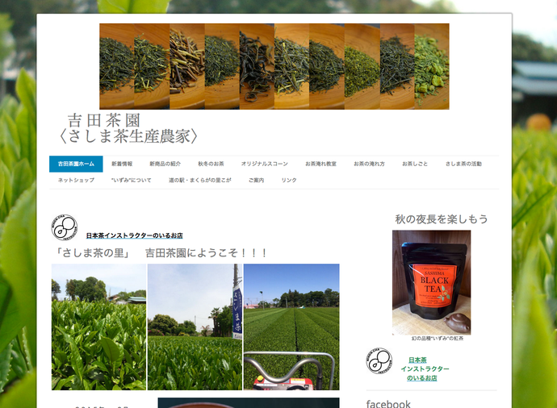Viewport: 557px width, 408px height.
Task: Click the tea leaves header banner image
Action: 274,66
